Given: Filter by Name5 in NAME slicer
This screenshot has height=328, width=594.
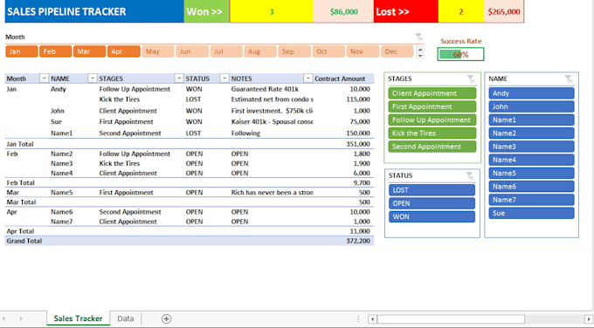Looking at the screenshot, I should click(531, 174).
